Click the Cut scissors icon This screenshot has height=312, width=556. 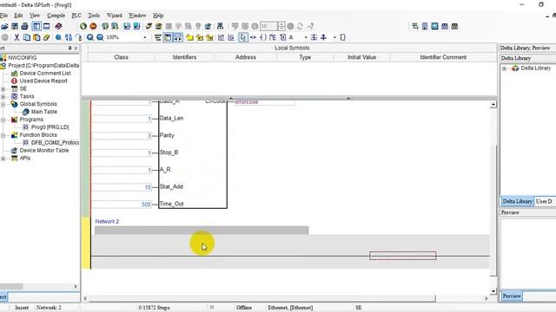[x=17, y=37]
